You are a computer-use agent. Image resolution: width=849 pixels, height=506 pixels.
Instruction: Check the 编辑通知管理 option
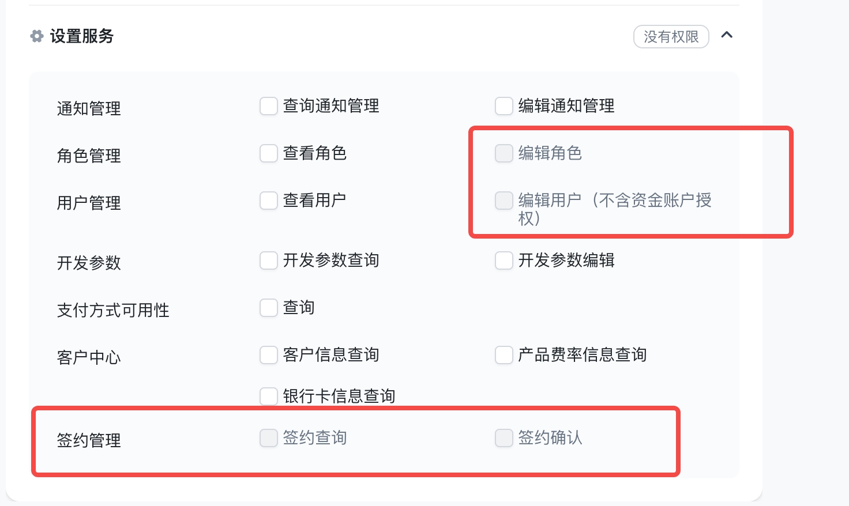pyautogui.click(x=504, y=106)
